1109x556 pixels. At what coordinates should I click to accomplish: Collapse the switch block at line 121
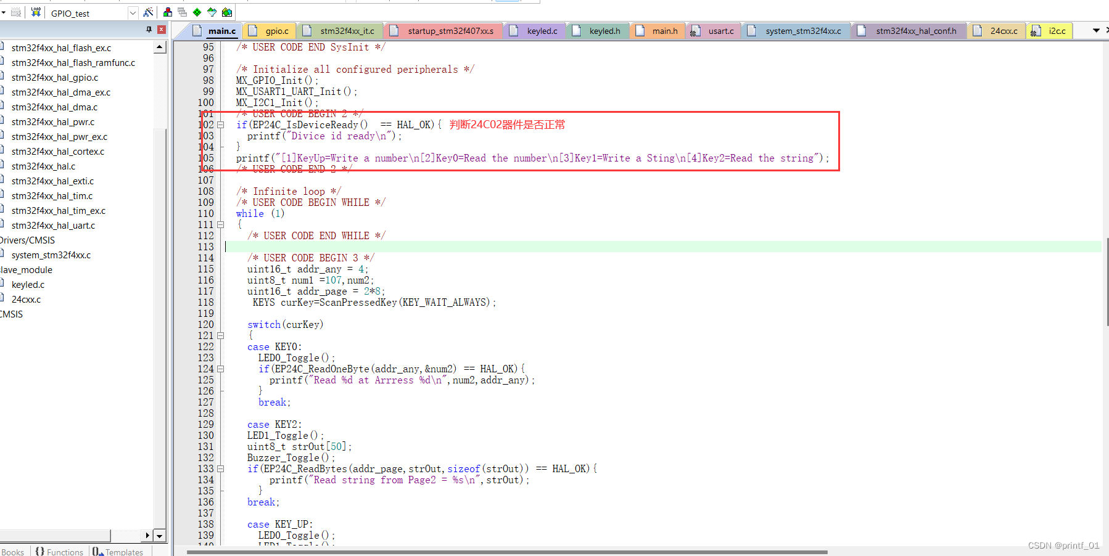click(x=220, y=335)
